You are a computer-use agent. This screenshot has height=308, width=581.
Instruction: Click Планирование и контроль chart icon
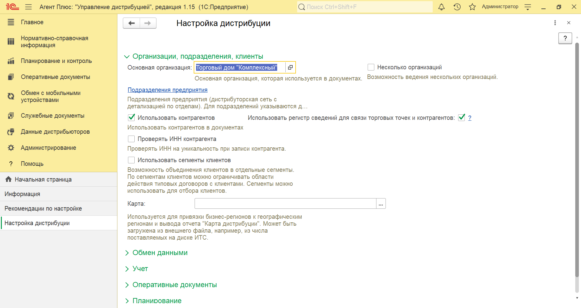pyautogui.click(x=11, y=61)
